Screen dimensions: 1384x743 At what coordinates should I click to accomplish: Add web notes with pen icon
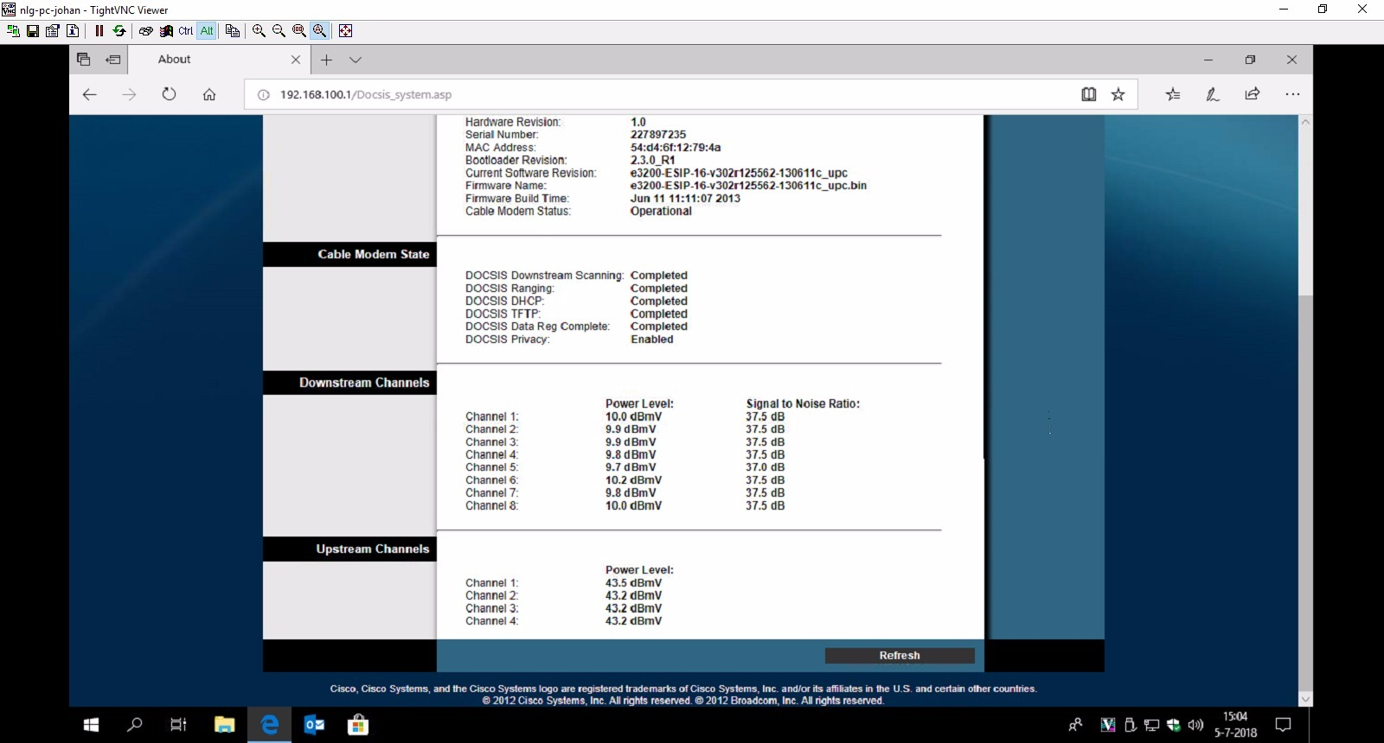click(1213, 94)
